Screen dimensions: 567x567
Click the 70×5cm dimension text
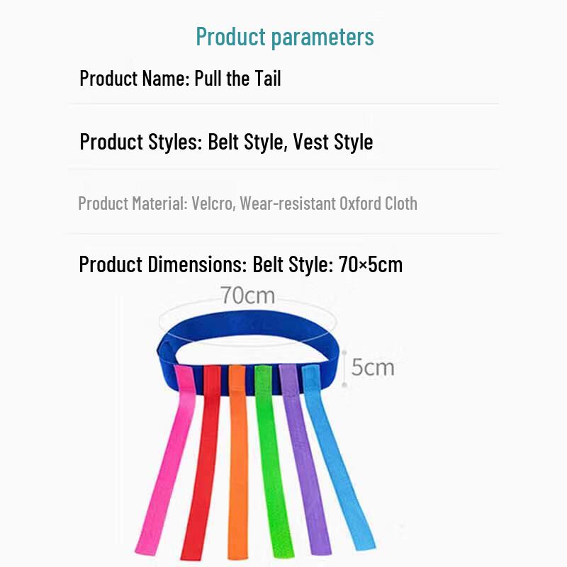tap(371, 264)
